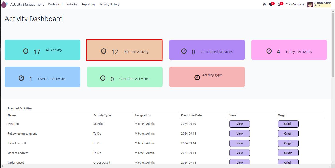This screenshot has height=168, width=335.
Task: Click Mitchell Admin's avatar picture
Action: click(x=310, y=4)
